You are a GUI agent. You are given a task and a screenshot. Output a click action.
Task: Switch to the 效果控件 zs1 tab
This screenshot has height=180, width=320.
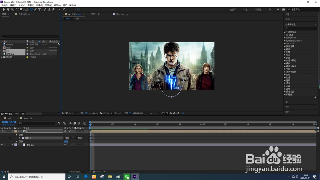pos(24,14)
